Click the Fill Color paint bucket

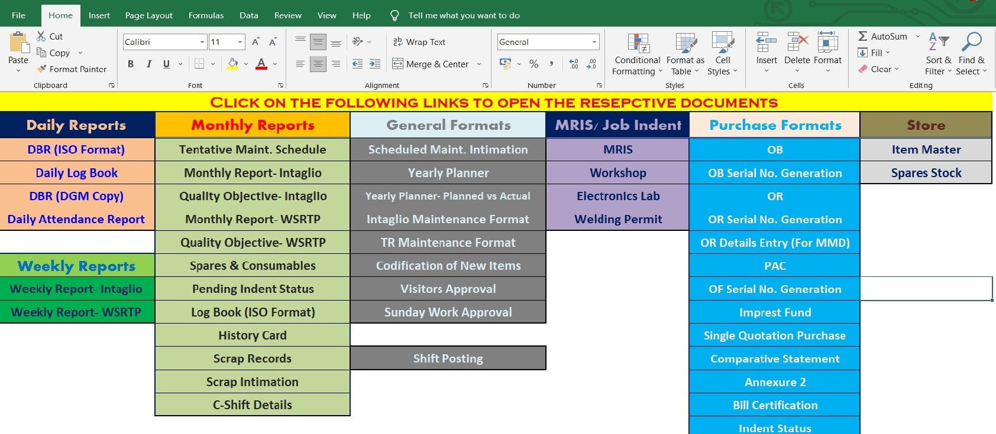coord(232,64)
